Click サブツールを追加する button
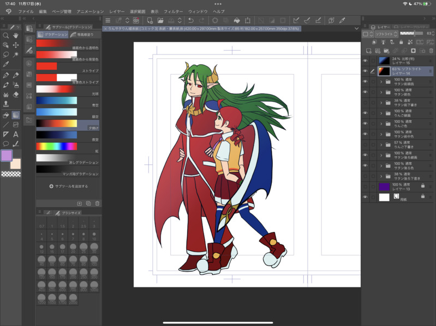The width and height of the screenshot is (436, 326). (x=69, y=186)
